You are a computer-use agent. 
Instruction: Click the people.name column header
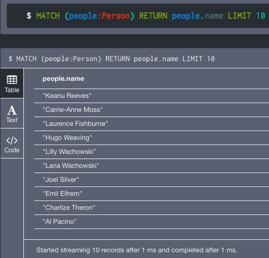(63, 79)
